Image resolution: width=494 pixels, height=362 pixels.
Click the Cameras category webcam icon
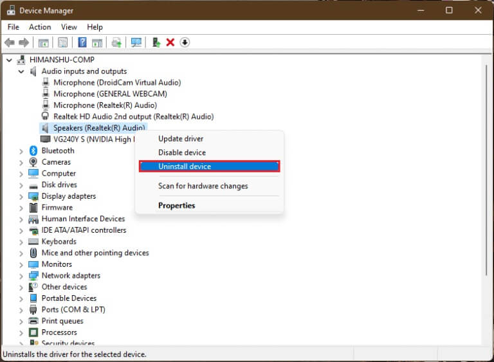(x=33, y=162)
